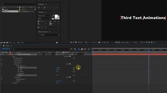The image size is (167, 93).
Task: Swap fill and stroke colors
Action: tap(59, 16)
